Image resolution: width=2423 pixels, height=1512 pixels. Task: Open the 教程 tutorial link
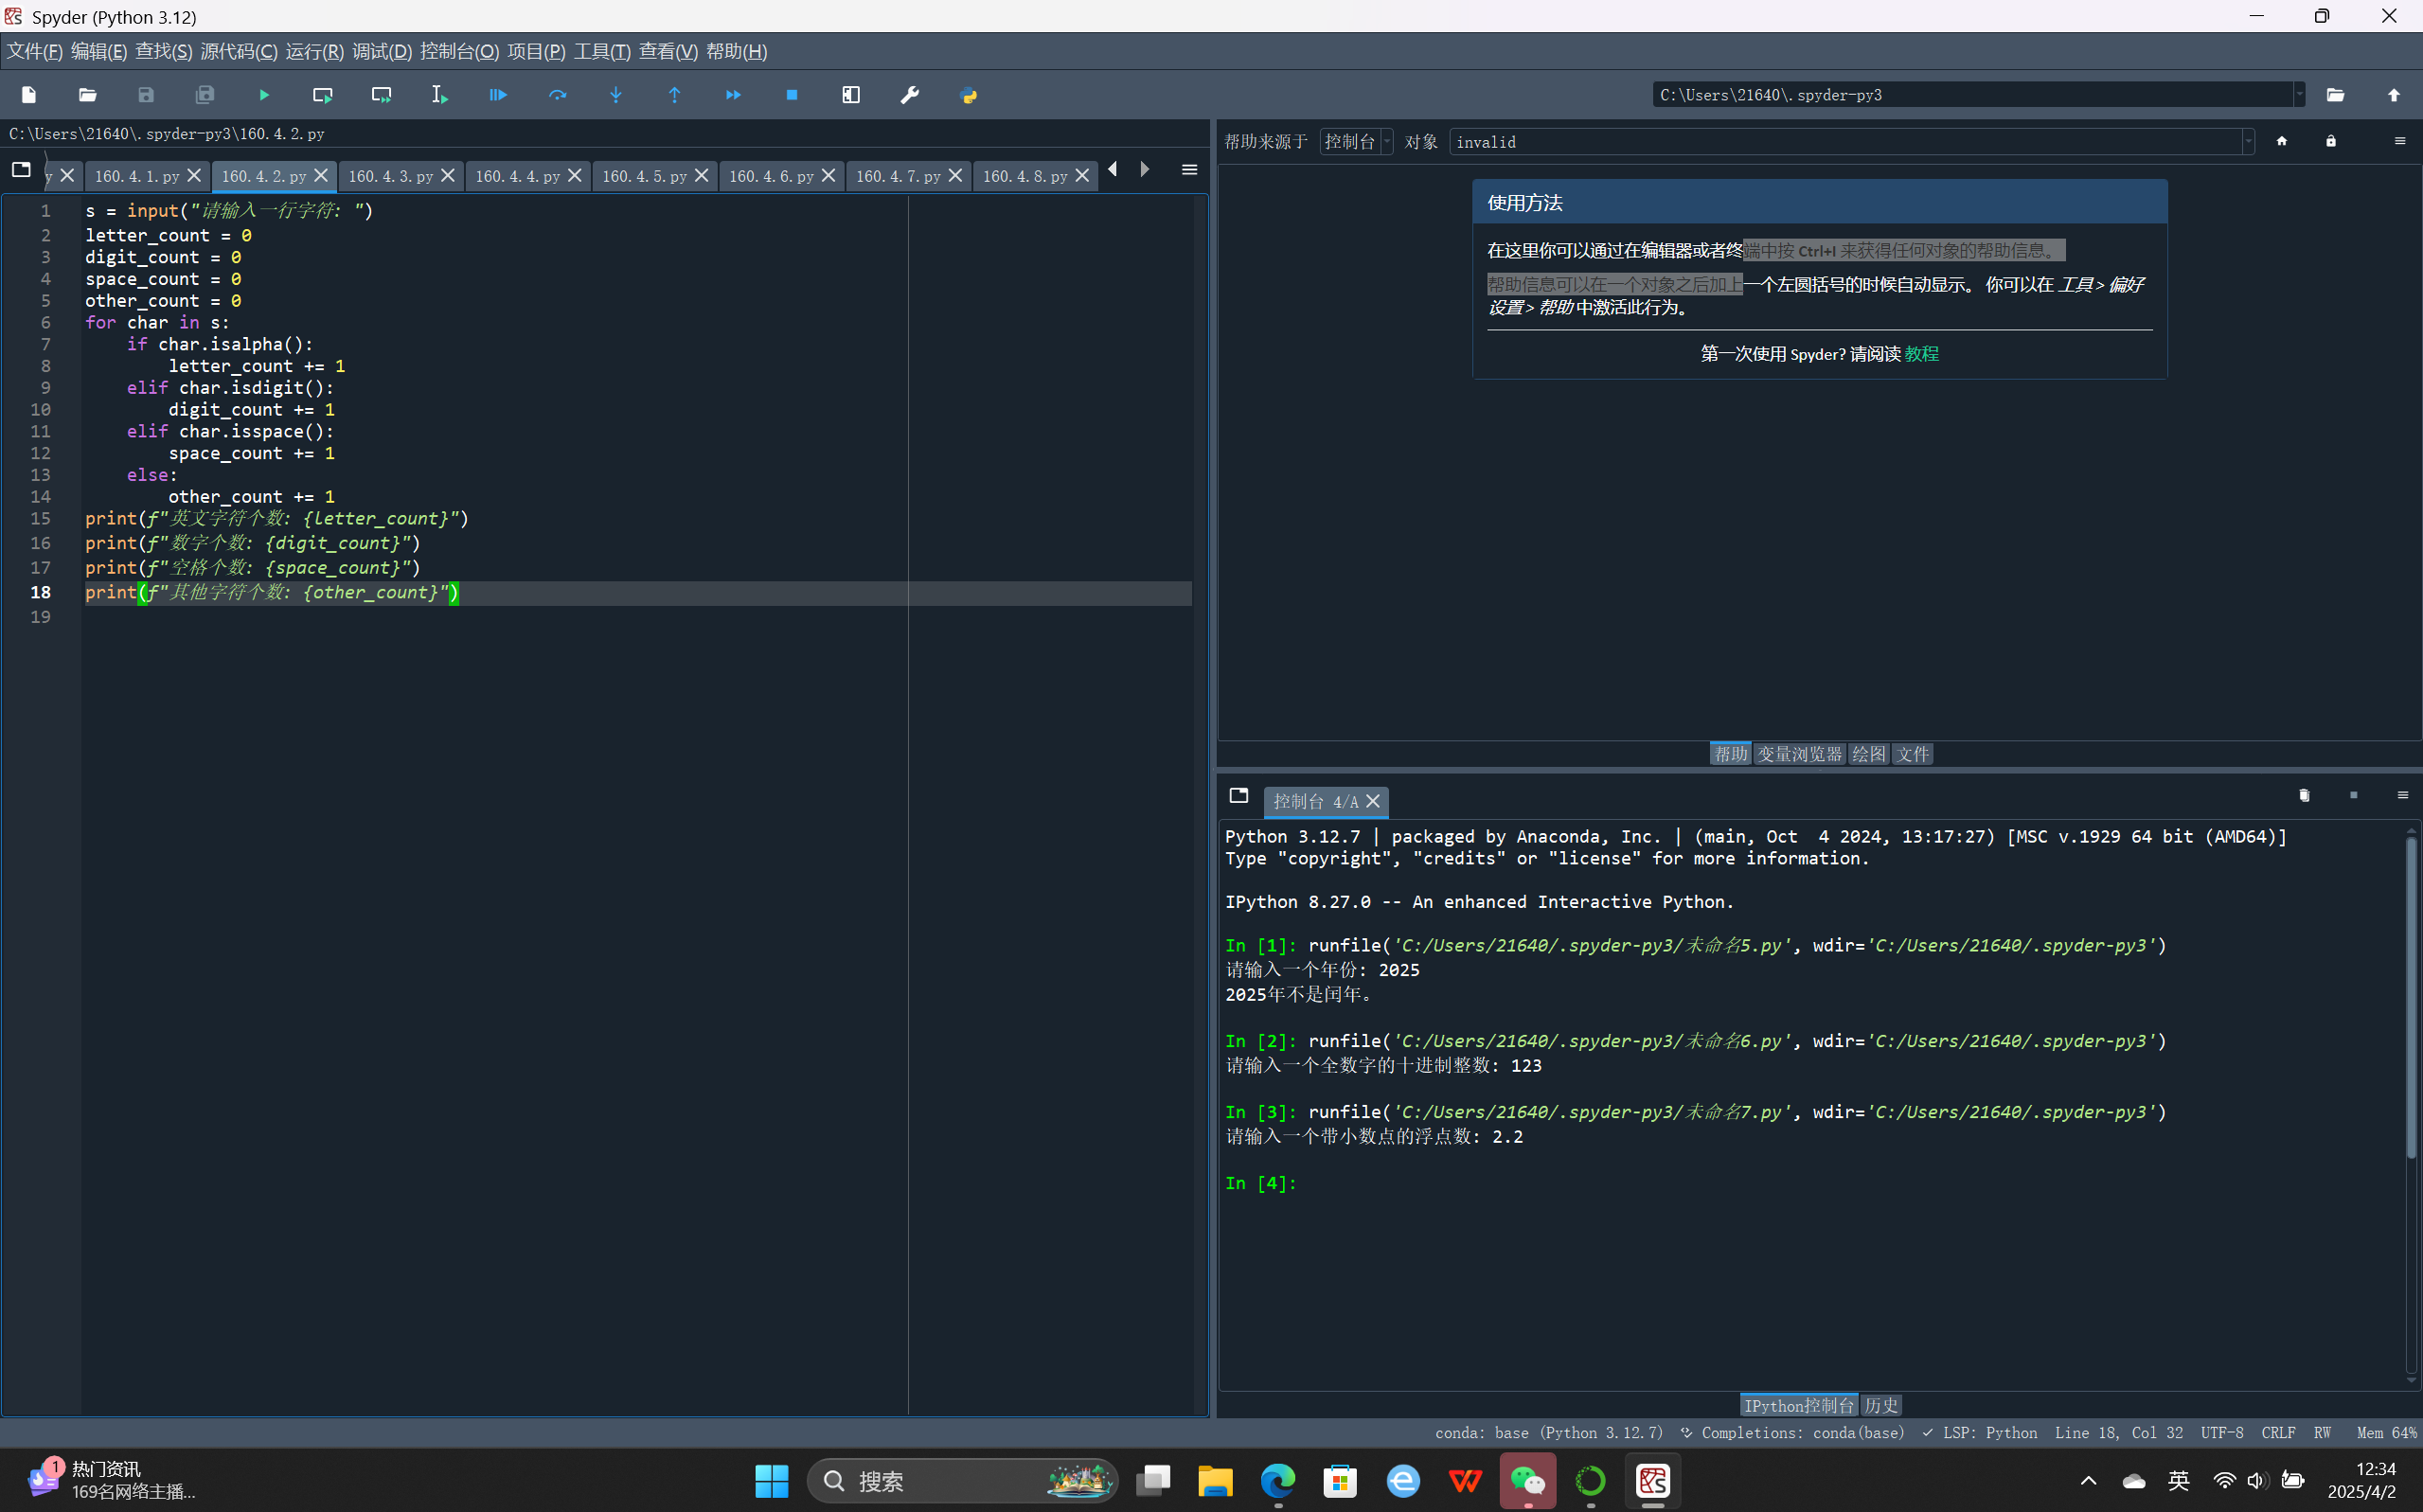pyautogui.click(x=1921, y=354)
